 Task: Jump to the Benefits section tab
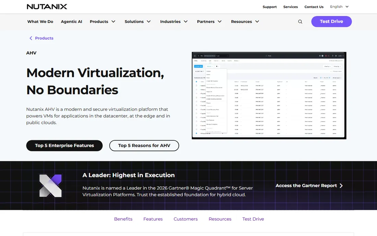click(x=123, y=219)
